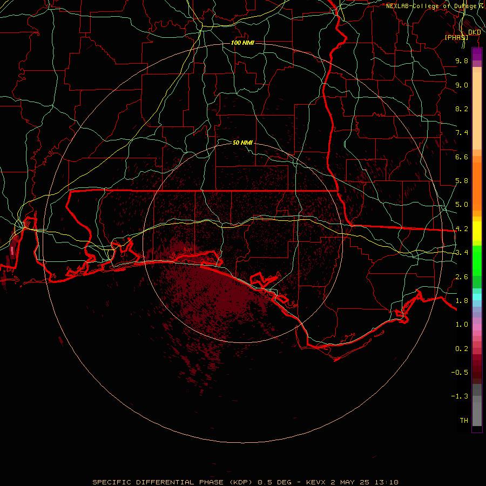Click the TH threshold label on the scale
486x486 pixels.
(x=464, y=421)
